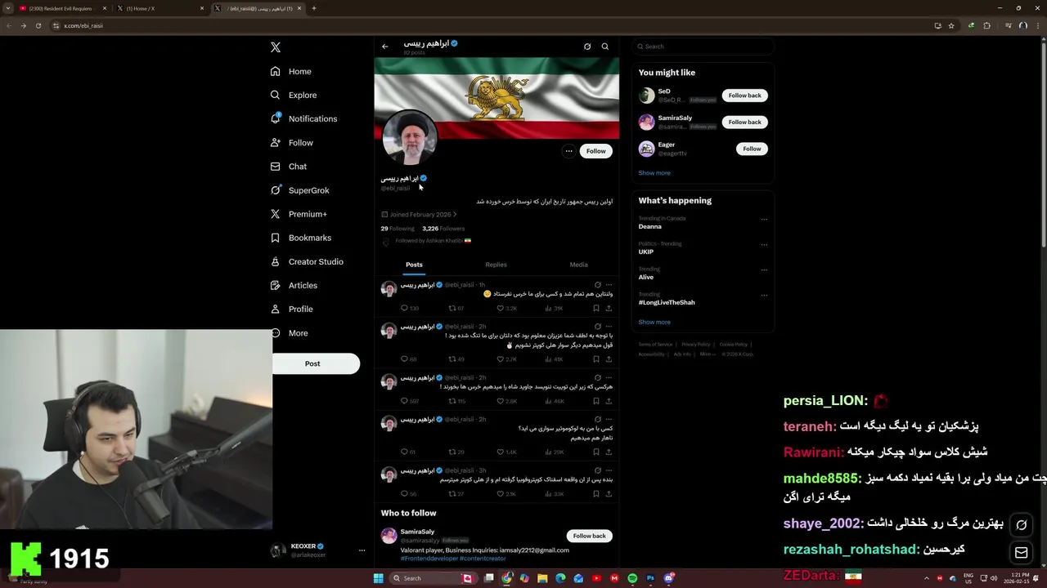Click the Windows Start button
The width and height of the screenshot is (1047, 588).
(378, 578)
